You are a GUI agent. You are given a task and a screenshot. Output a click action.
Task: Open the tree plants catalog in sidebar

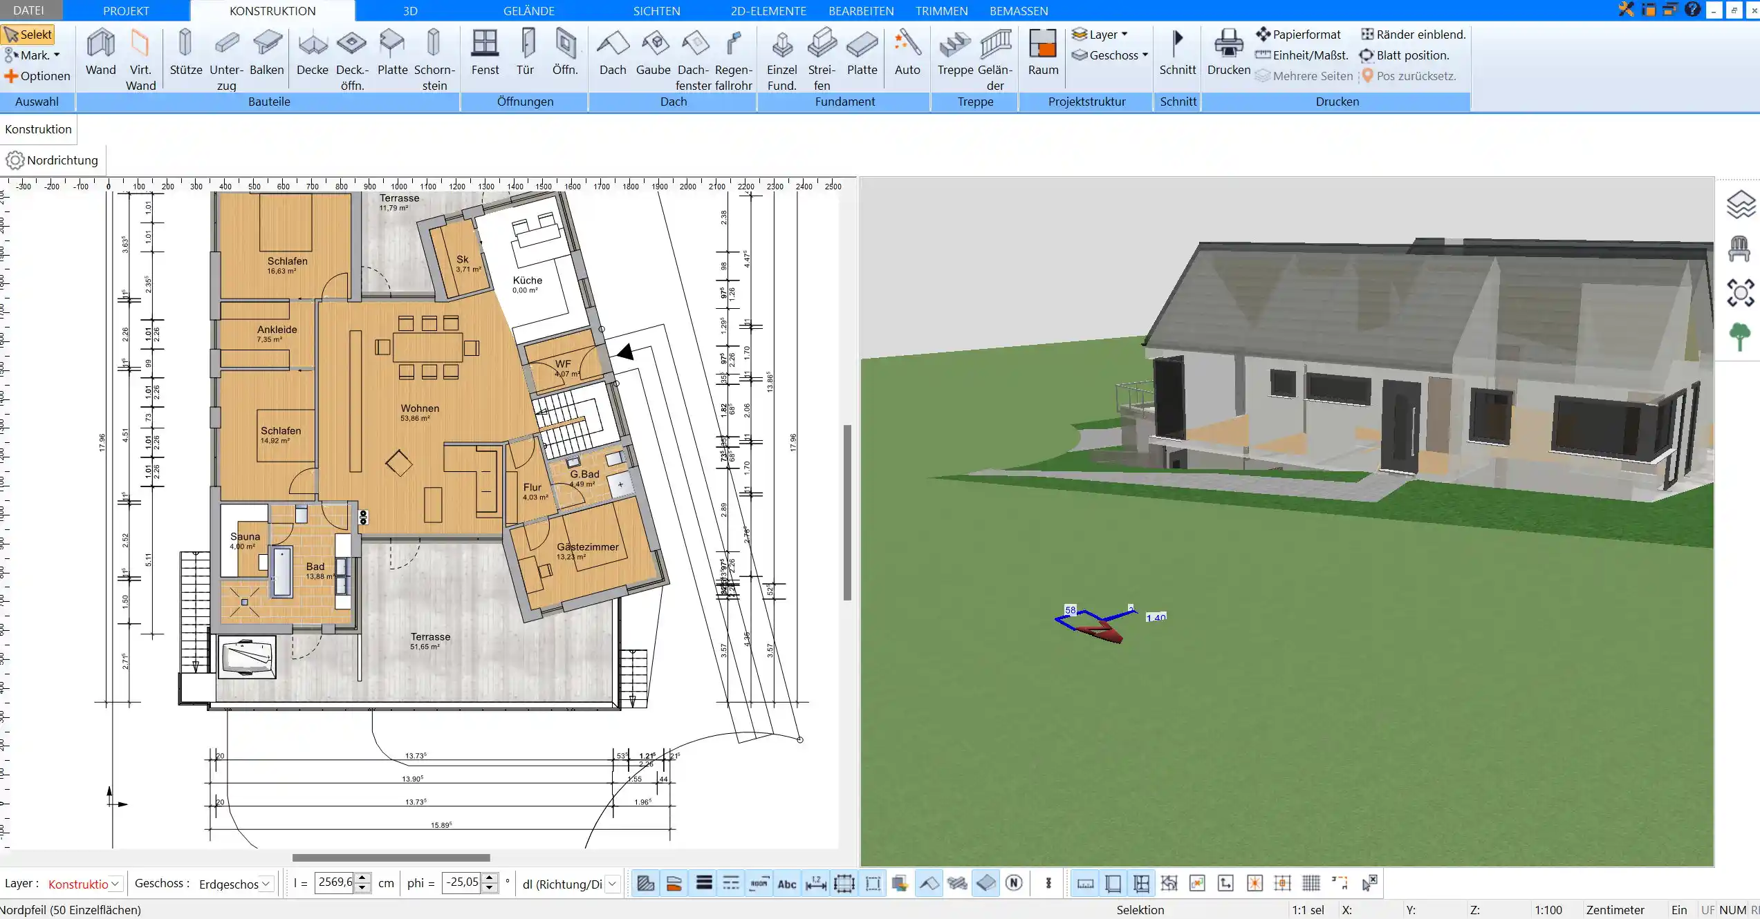pyautogui.click(x=1740, y=337)
